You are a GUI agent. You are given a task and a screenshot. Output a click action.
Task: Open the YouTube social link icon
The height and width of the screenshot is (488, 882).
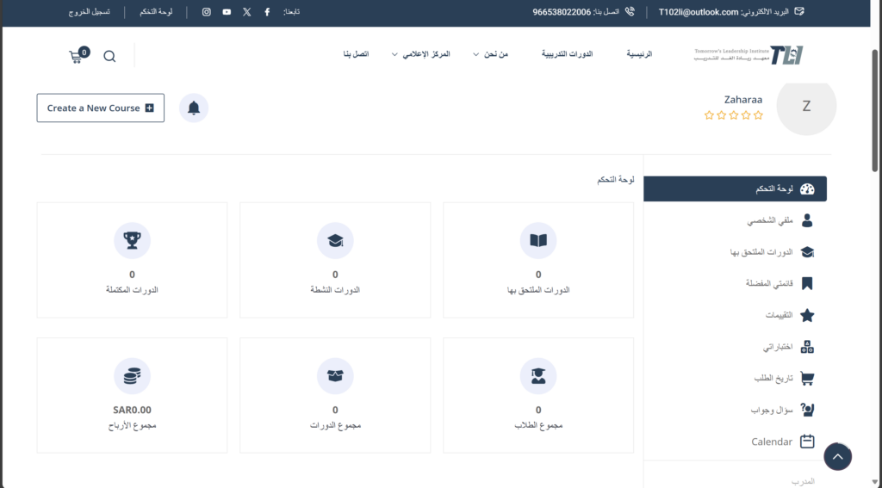tap(227, 12)
